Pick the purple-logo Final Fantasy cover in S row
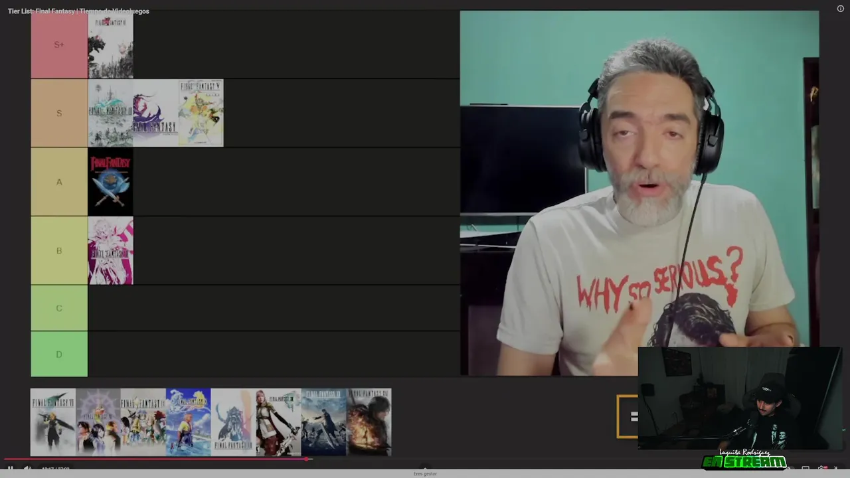Screen dimensions: 850x478 (x=155, y=113)
